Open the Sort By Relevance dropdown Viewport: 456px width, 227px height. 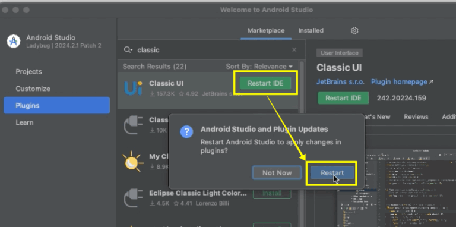pyautogui.click(x=259, y=67)
